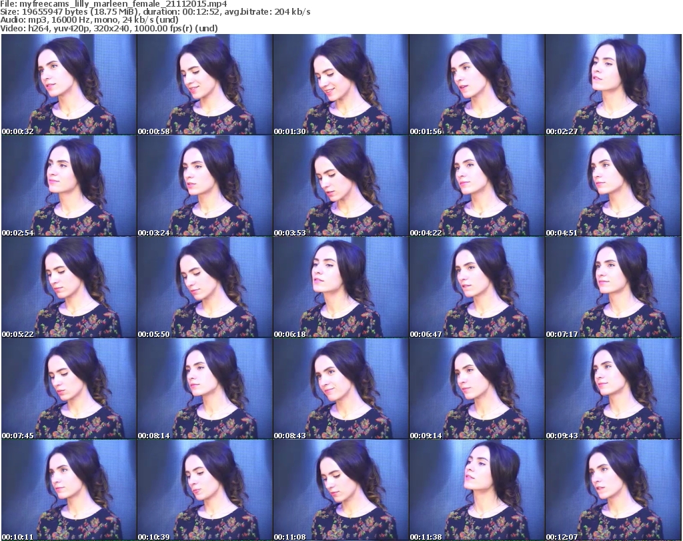Pick the thumbnail stamped 00:06:47
Image resolution: width=683 pixels, height=541 pixels.
coord(477,288)
